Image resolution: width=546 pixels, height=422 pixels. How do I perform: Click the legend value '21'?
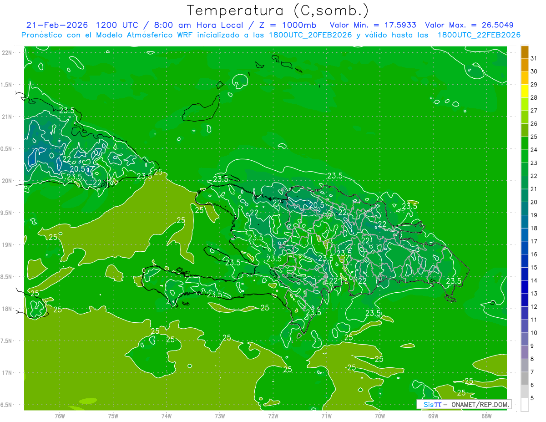coord(534,189)
